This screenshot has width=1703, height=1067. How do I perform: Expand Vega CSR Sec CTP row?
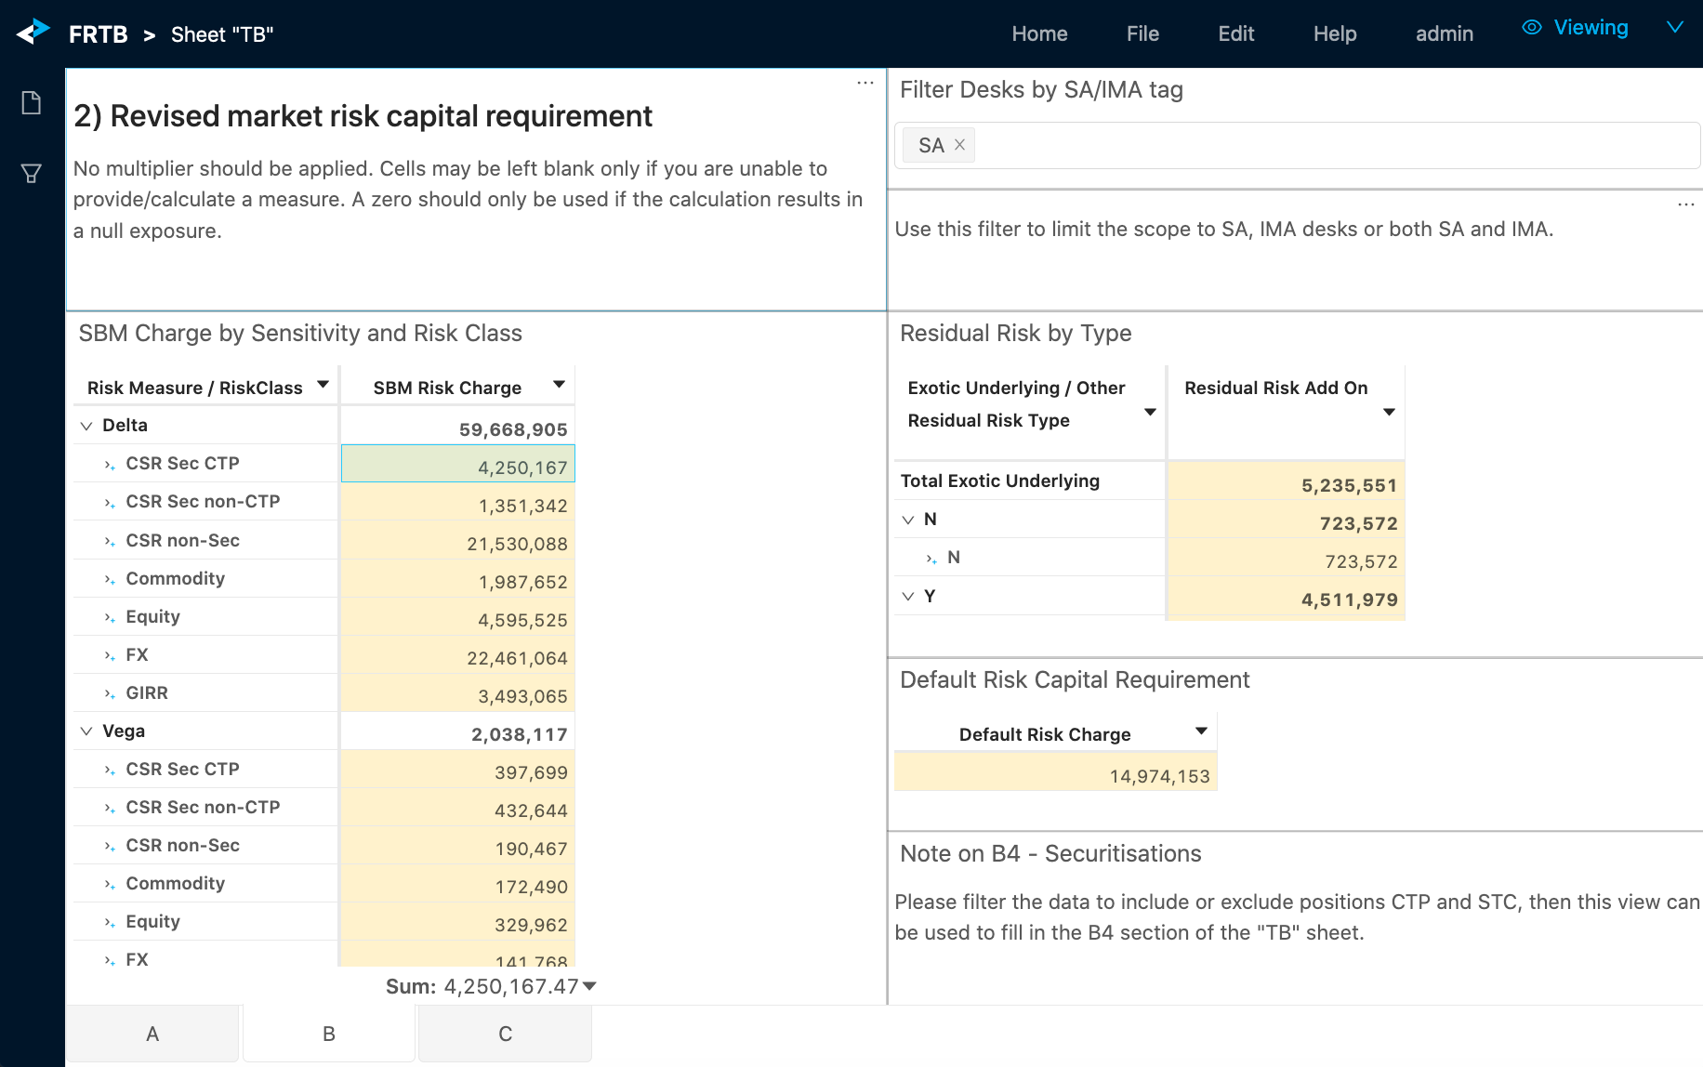tap(110, 770)
